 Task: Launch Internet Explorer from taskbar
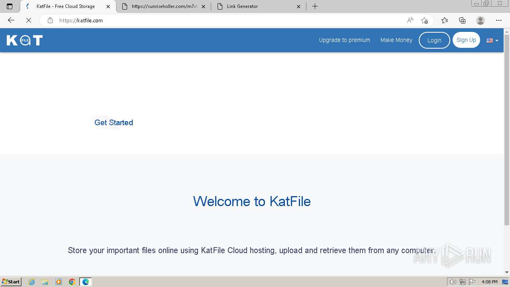(32, 282)
